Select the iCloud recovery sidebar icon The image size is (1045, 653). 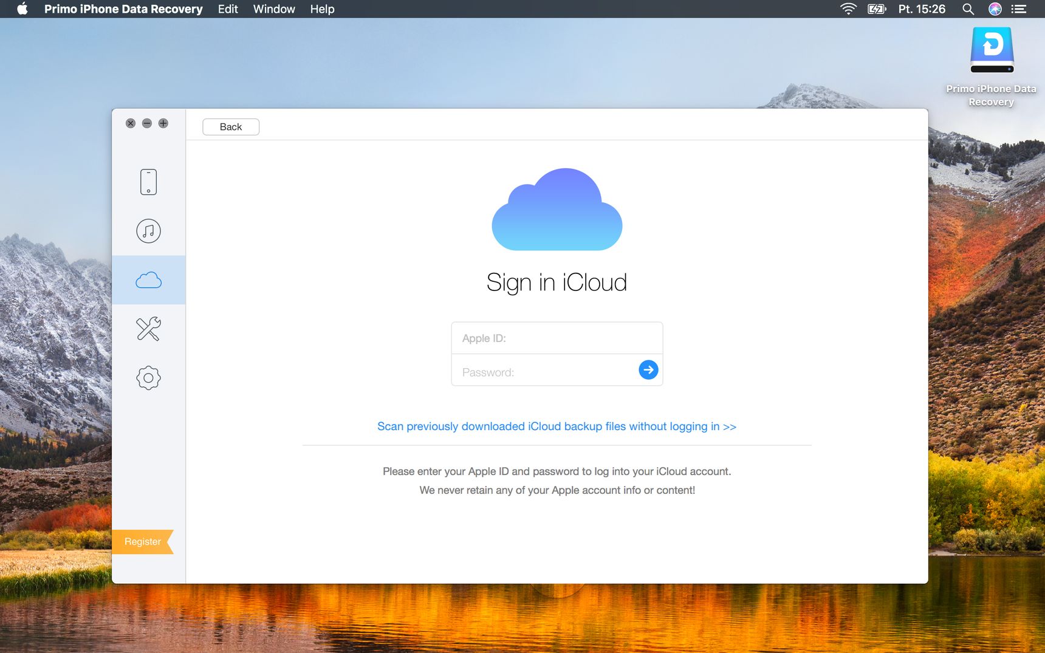[x=148, y=280]
